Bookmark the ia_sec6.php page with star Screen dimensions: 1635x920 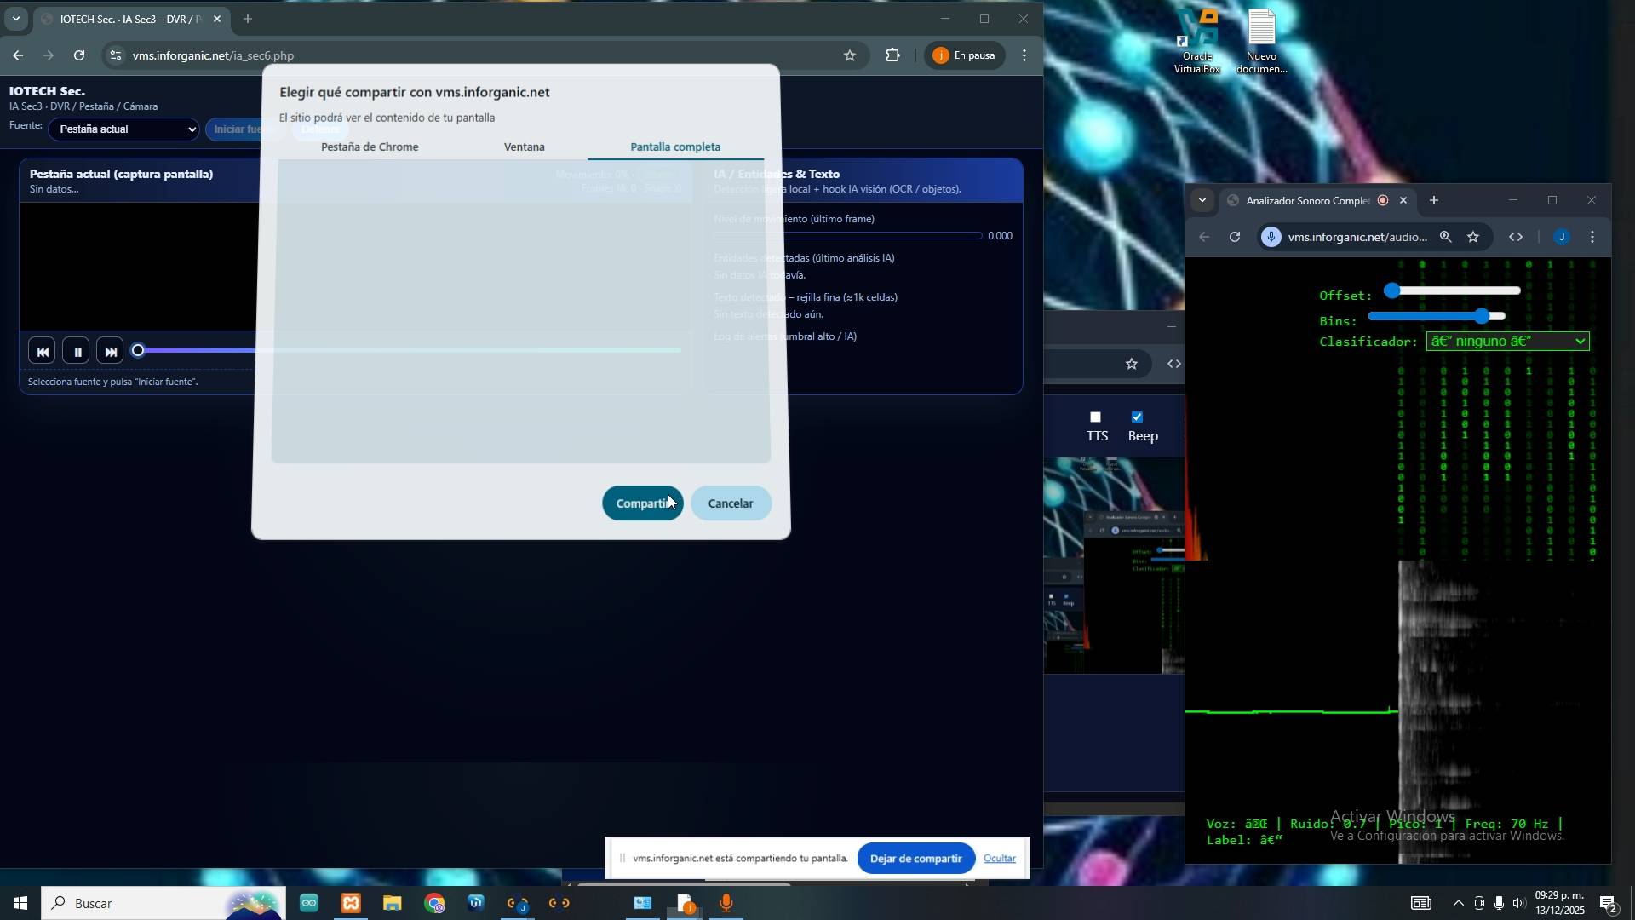pyautogui.click(x=849, y=55)
